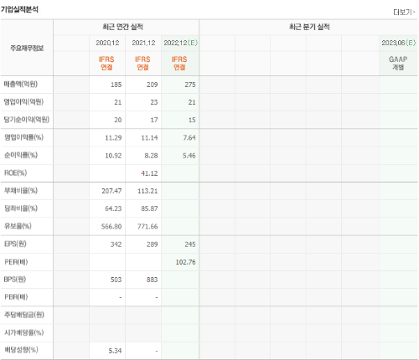Screen dimensions: 419x360
Task: Select debt ratio value 113.21
Action: (x=147, y=191)
